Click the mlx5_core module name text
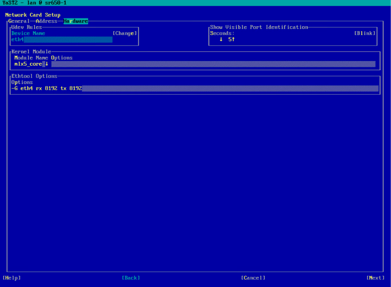The height and width of the screenshot is (287, 391). [28, 64]
